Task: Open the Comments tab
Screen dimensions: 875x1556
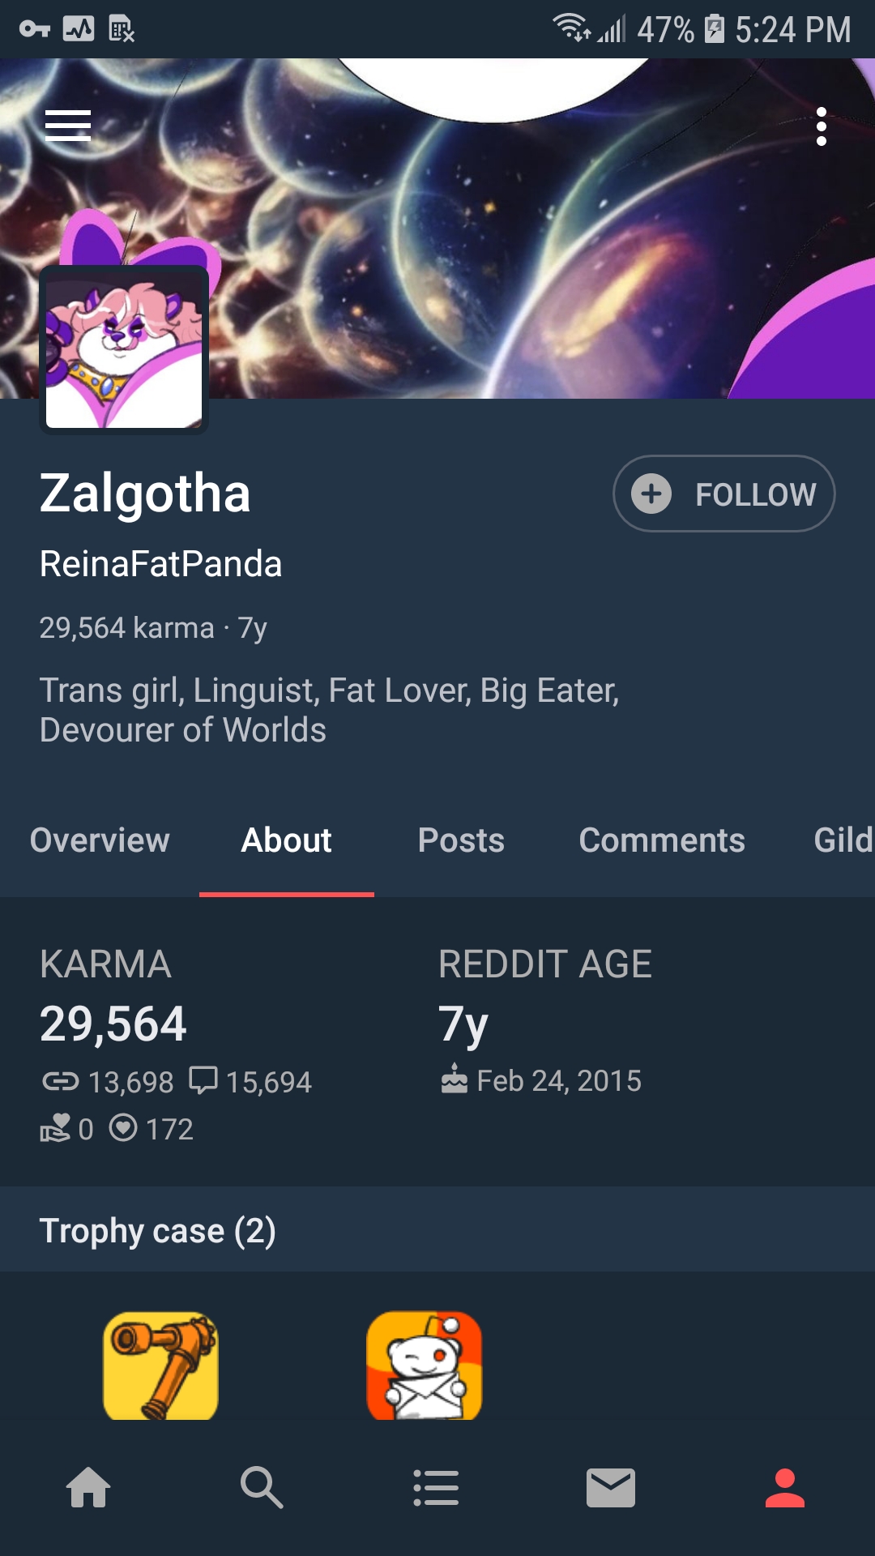Action: tap(662, 840)
